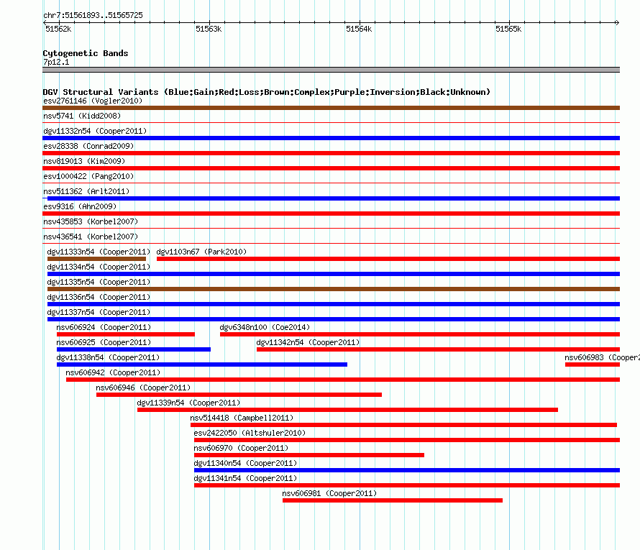
Task: Click the nsv511362 (Arlt2011) label
Action: pyautogui.click(x=86, y=191)
